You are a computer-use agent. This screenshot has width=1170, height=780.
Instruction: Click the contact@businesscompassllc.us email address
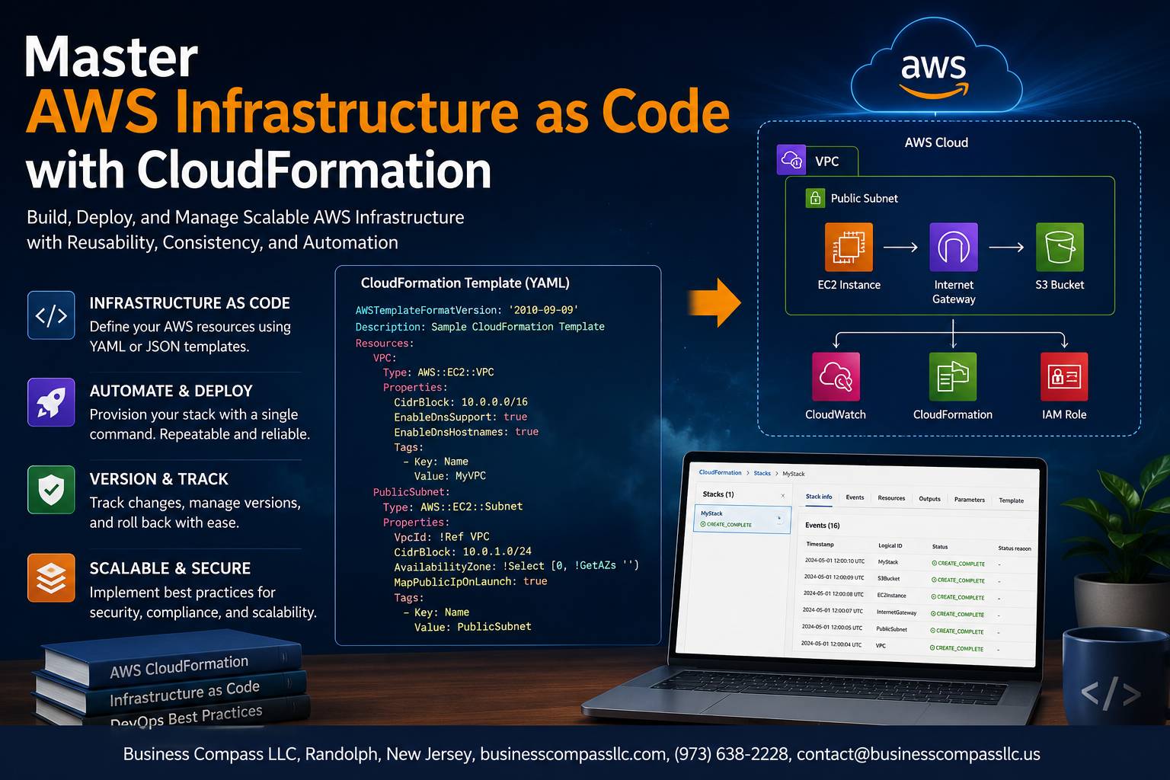tap(919, 754)
